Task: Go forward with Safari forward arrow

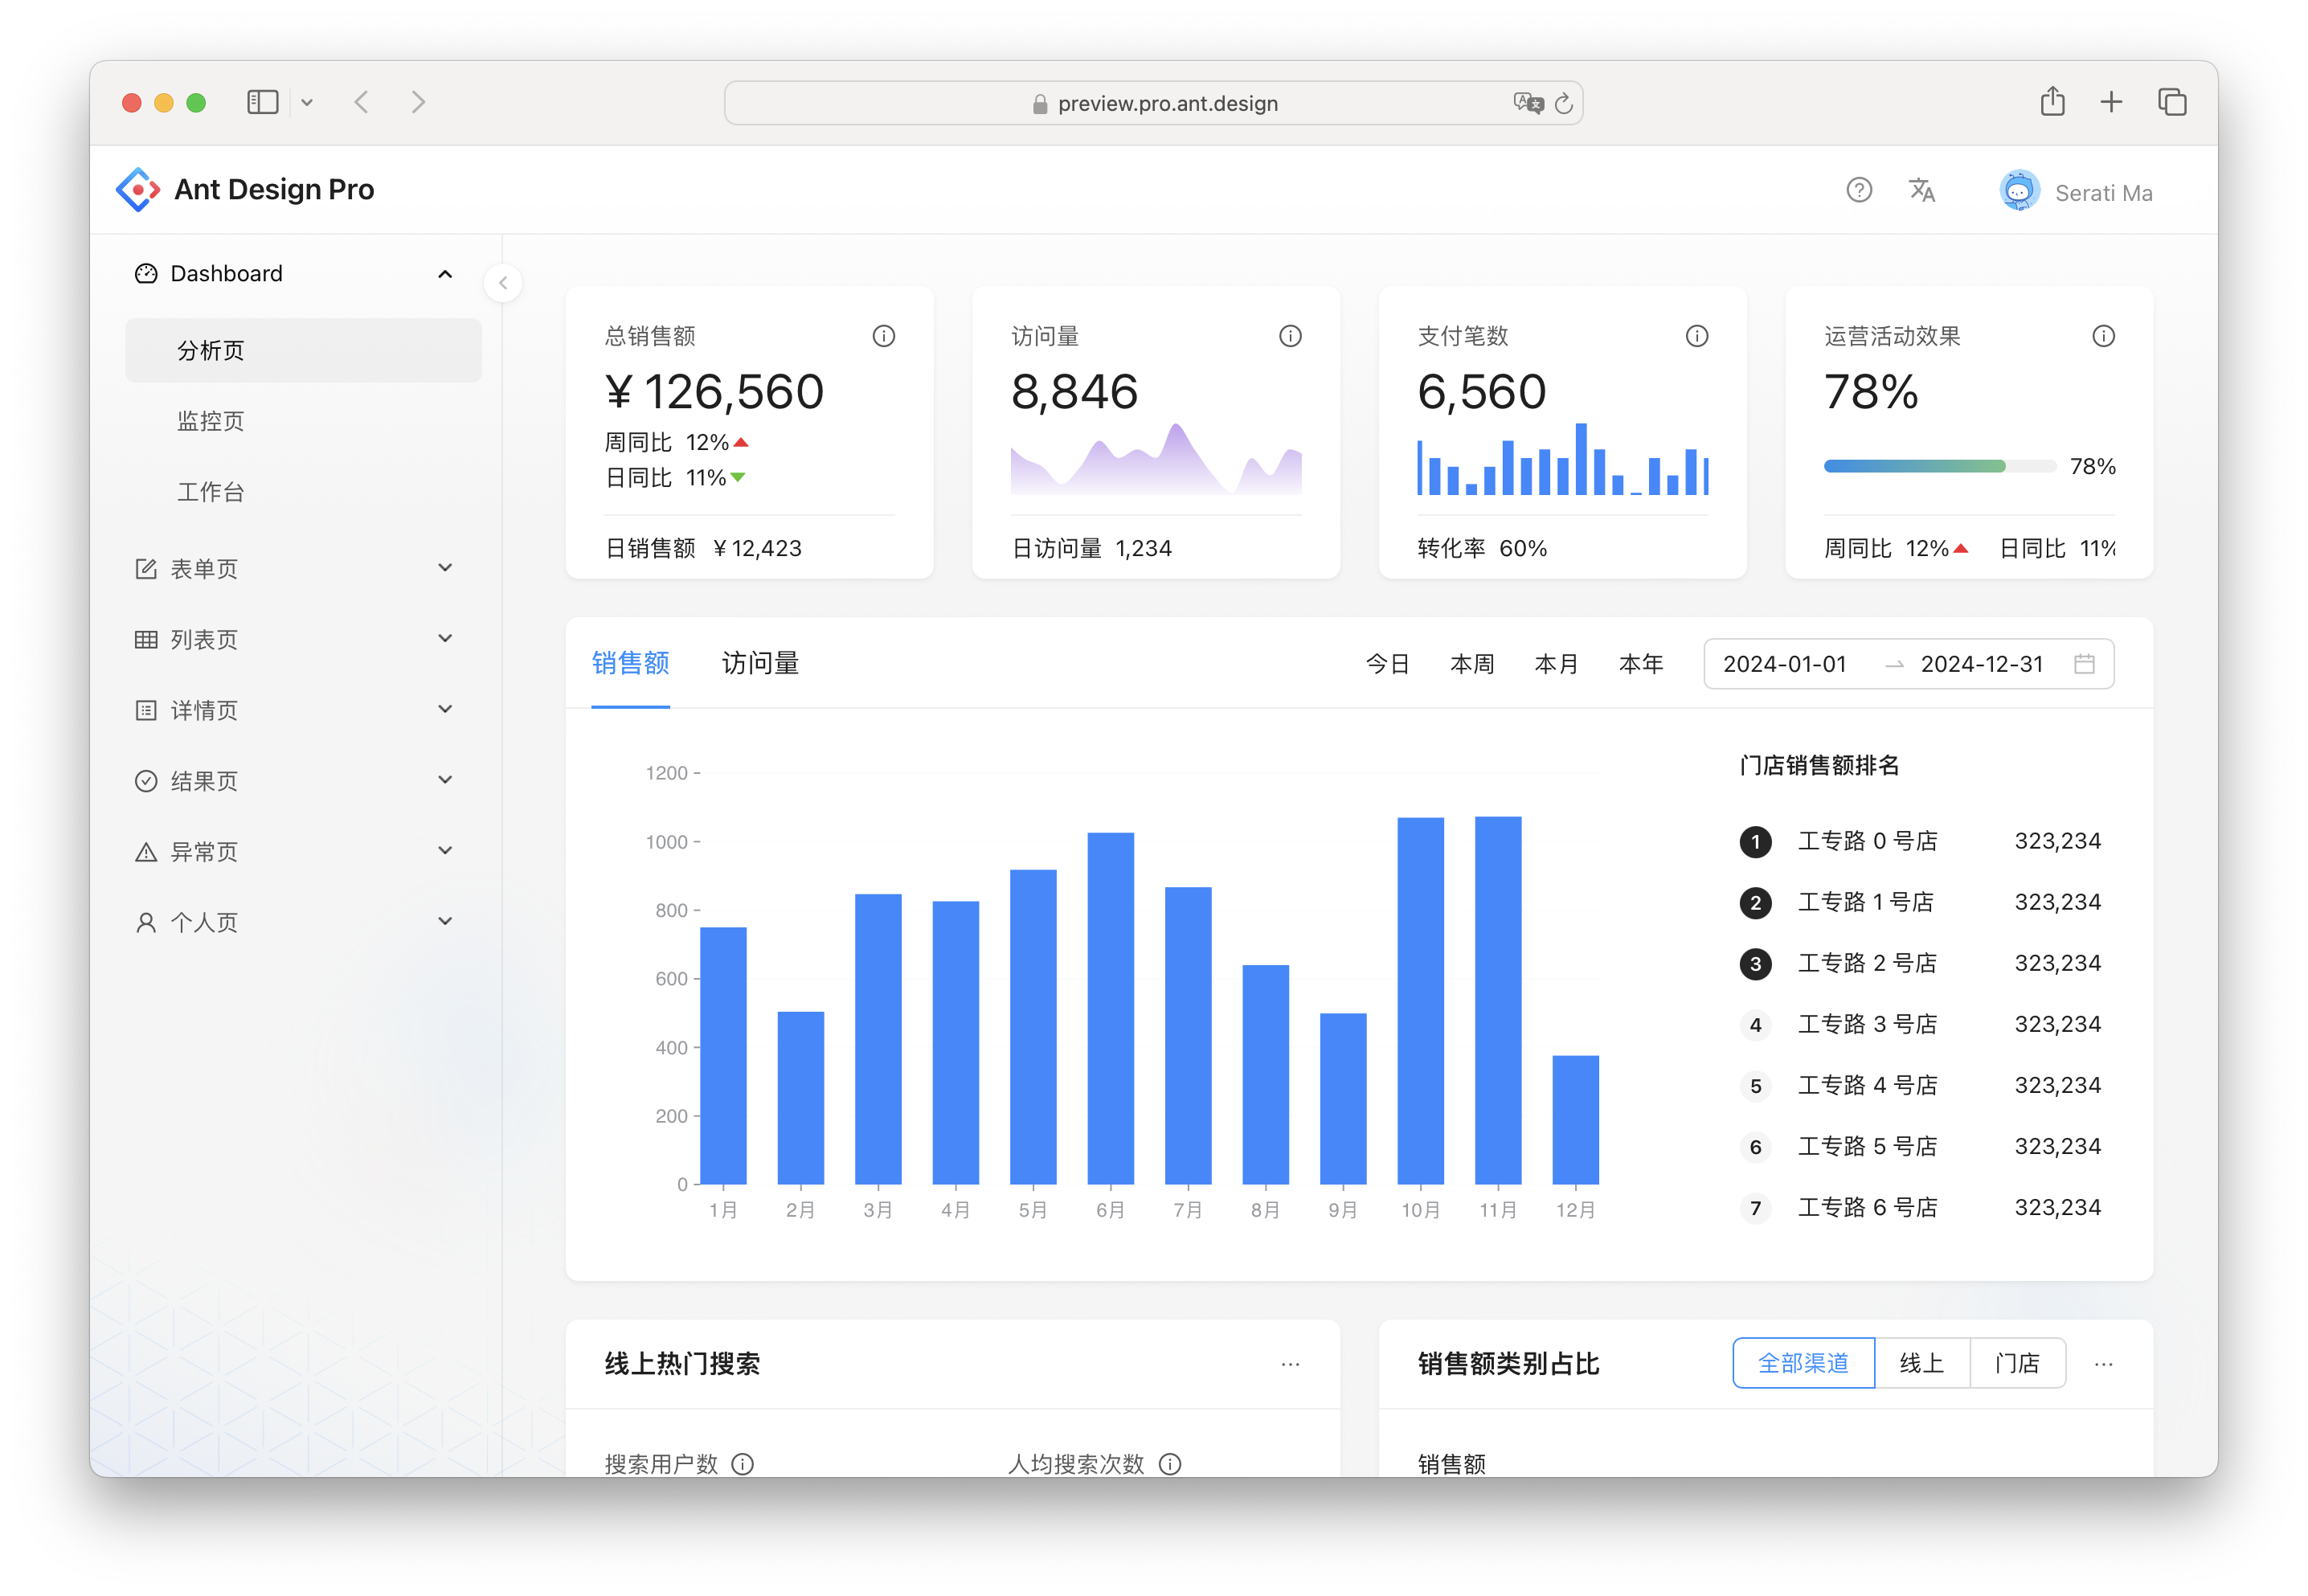Action: [x=418, y=102]
